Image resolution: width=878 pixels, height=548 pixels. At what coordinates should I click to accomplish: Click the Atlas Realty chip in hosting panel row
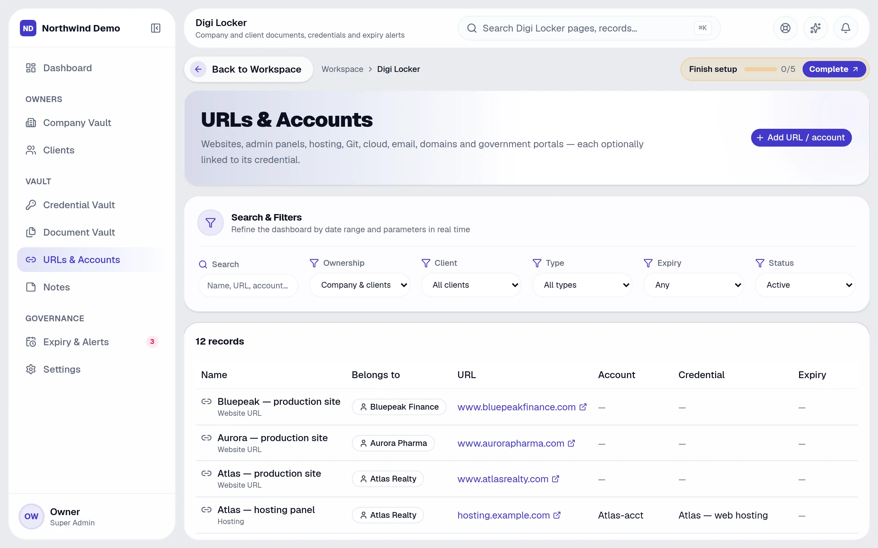(x=388, y=515)
